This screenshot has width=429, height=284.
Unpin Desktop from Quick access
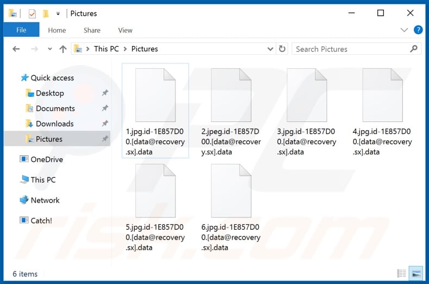[105, 93]
